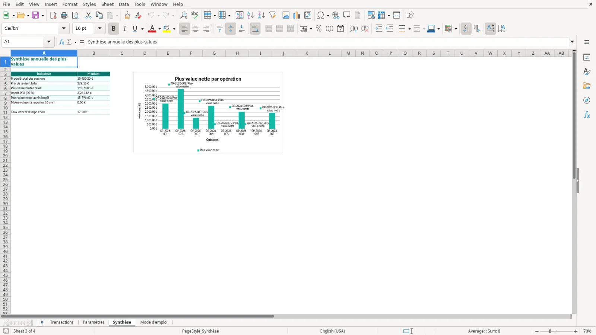Toggle Align Left
This screenshot has height=335, width=596.
(184, 29)
